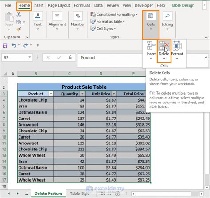
Task: Open the Unit Price column filter dropdown
Action: tap(114, 94)
